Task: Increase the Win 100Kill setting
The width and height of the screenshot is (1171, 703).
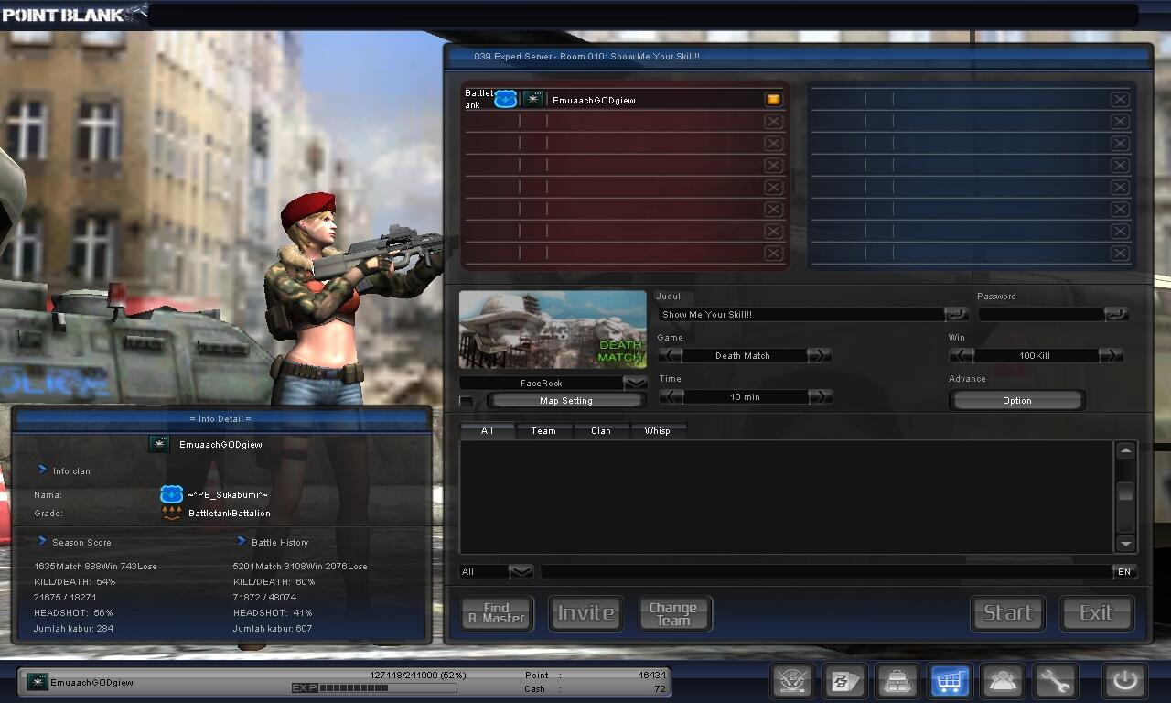Action: pos(1111,355)
